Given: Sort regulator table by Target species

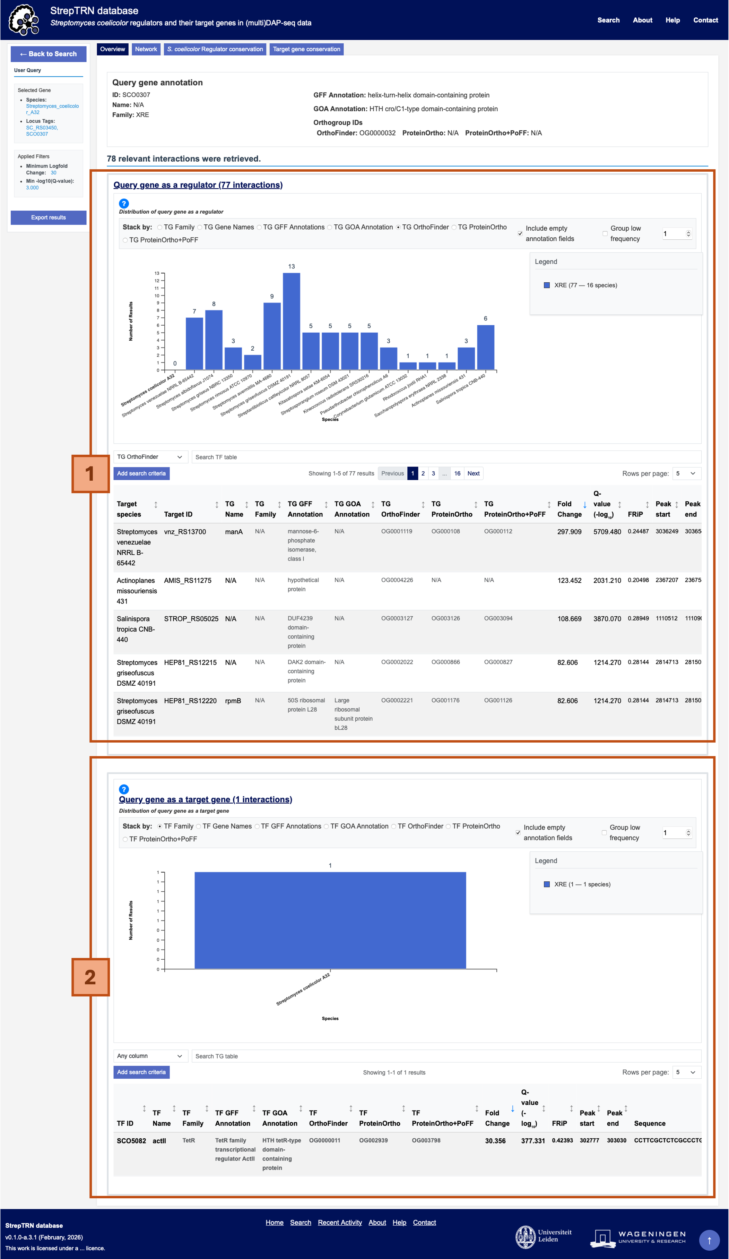Looking at the screenshot, I should pos(156,505).
